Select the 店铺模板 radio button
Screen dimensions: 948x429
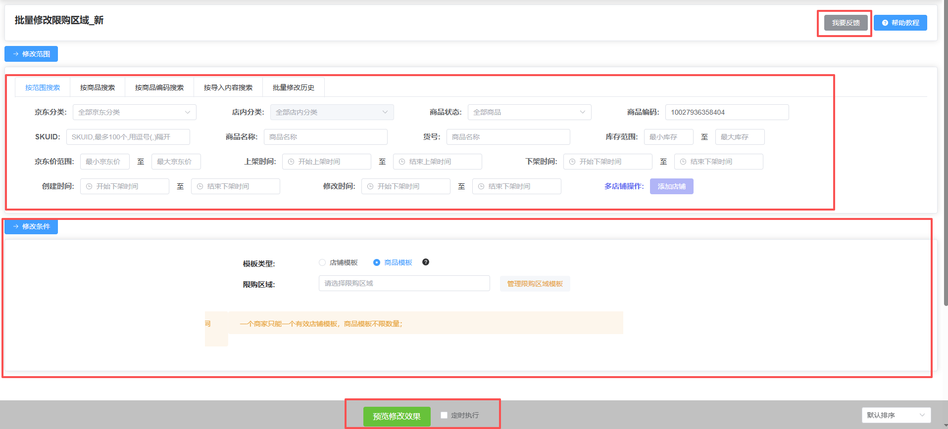(x=322, y=262)
